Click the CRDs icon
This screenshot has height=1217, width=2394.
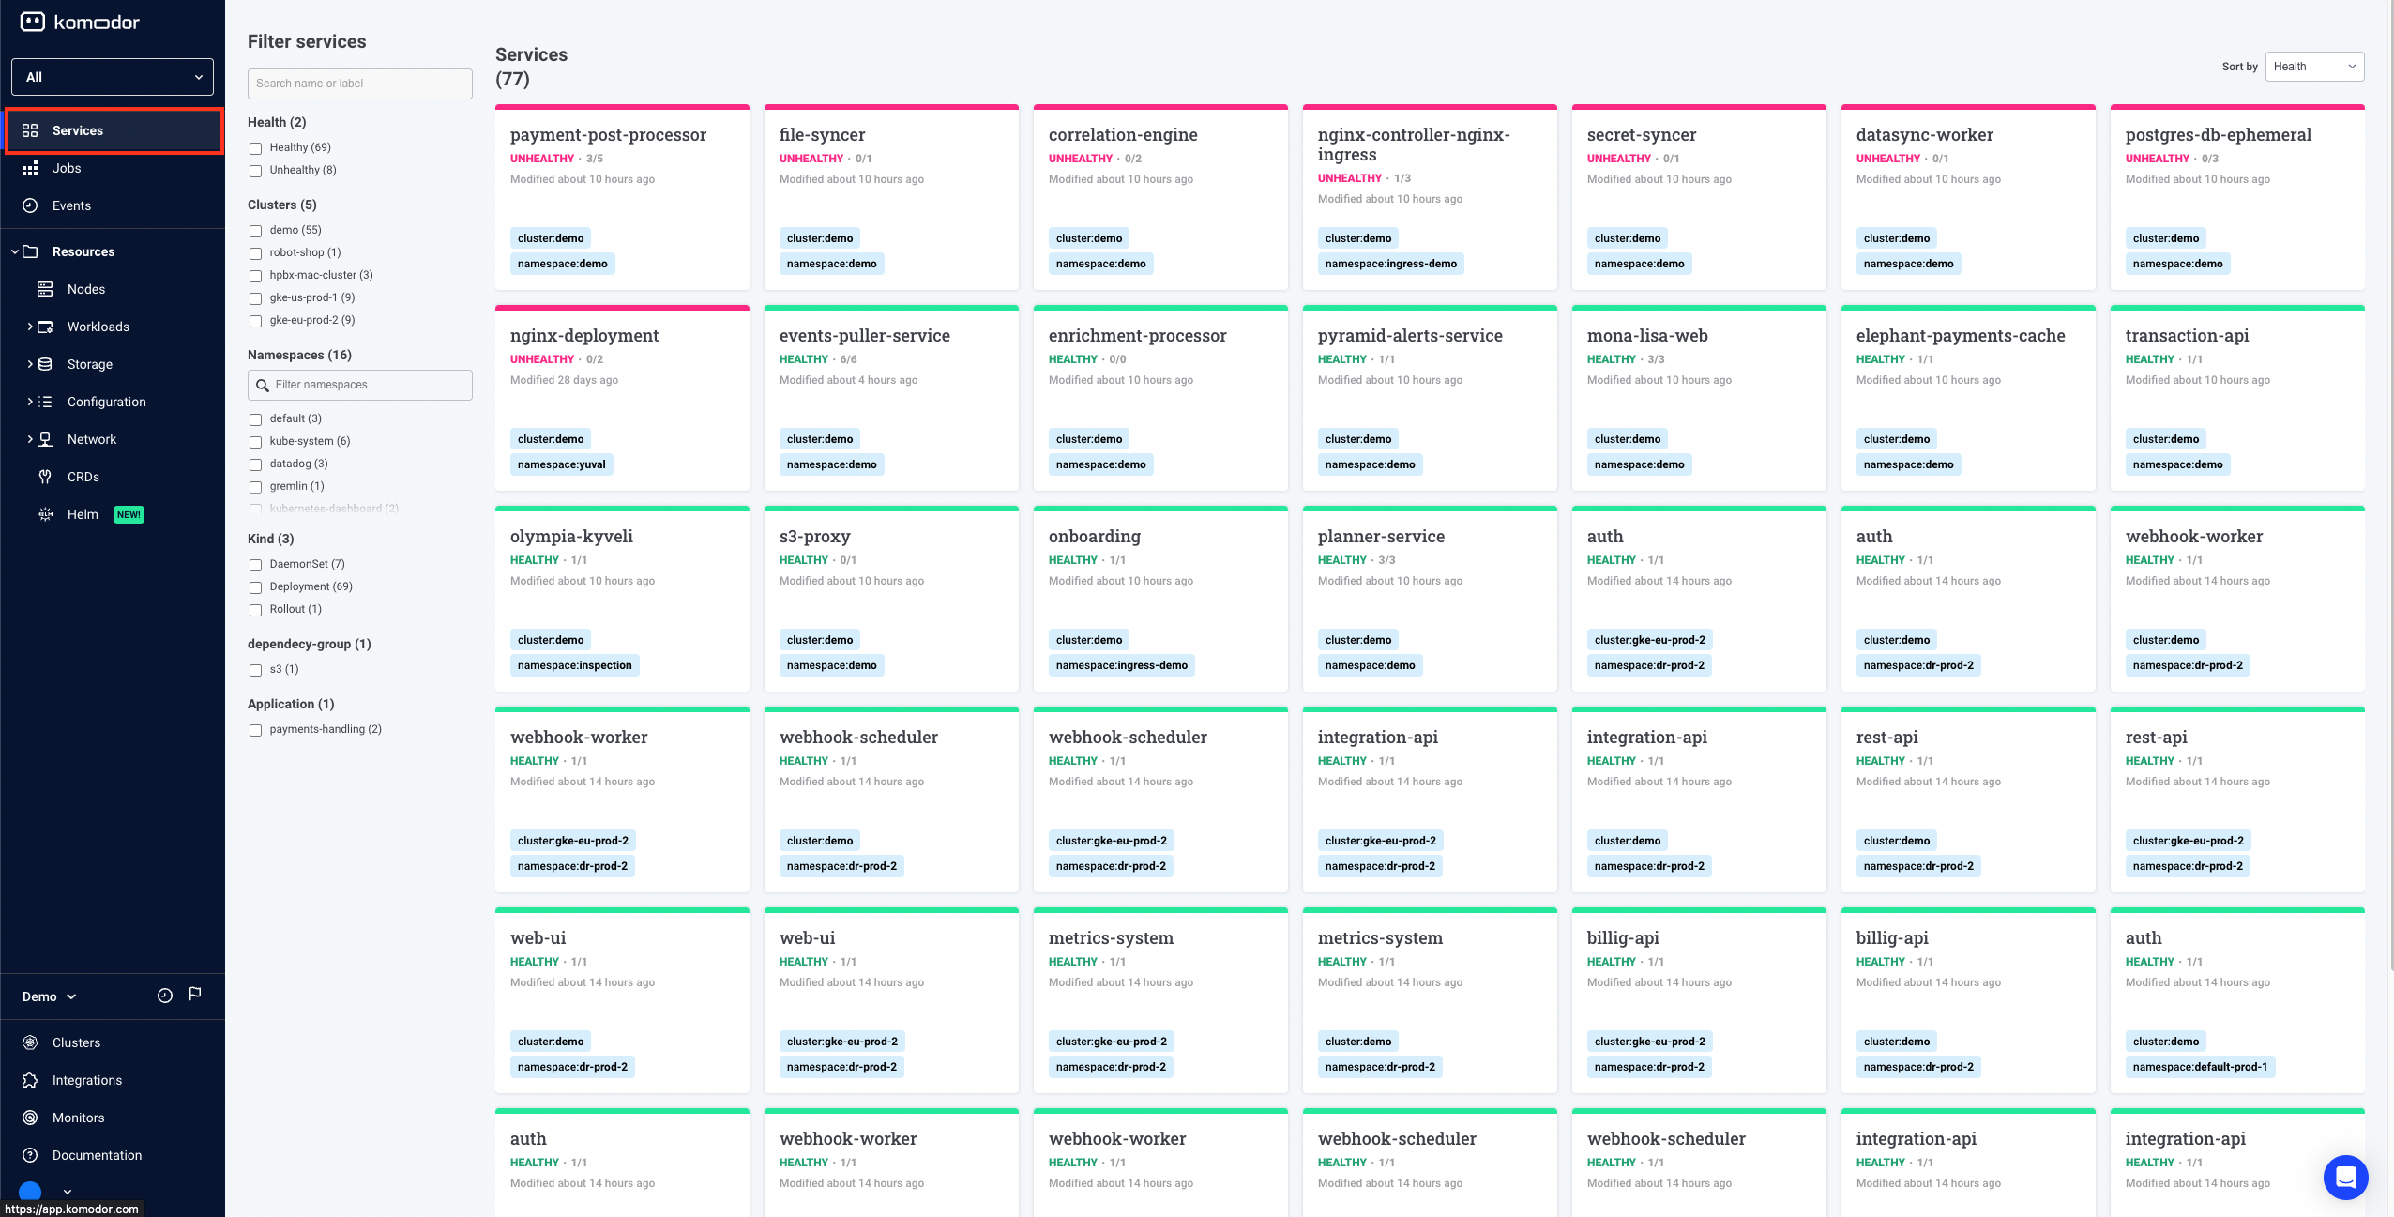pos(45,477)
